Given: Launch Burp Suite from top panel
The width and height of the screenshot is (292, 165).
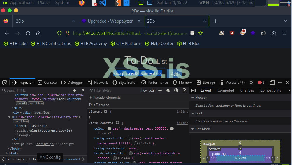Looking at the screenshot, I should tap(118, 3).
